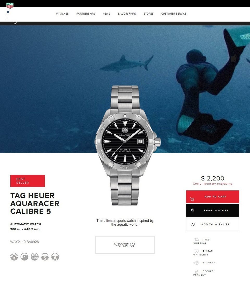Viewport: 250px width, 281px height.
Task: Open the Watches menu
Action: click(x=62, y=14)
